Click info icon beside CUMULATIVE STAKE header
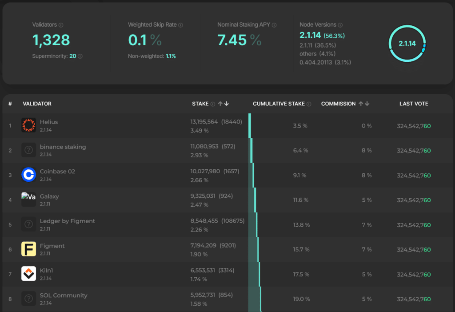 point(309,104)
